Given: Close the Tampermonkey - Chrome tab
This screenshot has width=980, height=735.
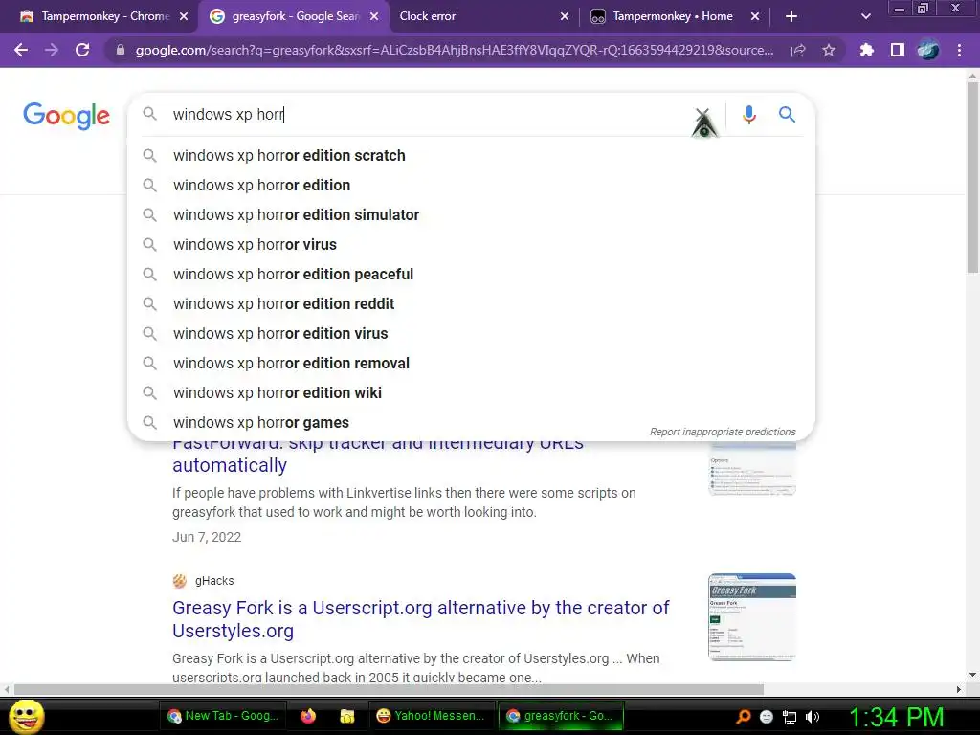Looking at the screenshot, I should (184, 16).
